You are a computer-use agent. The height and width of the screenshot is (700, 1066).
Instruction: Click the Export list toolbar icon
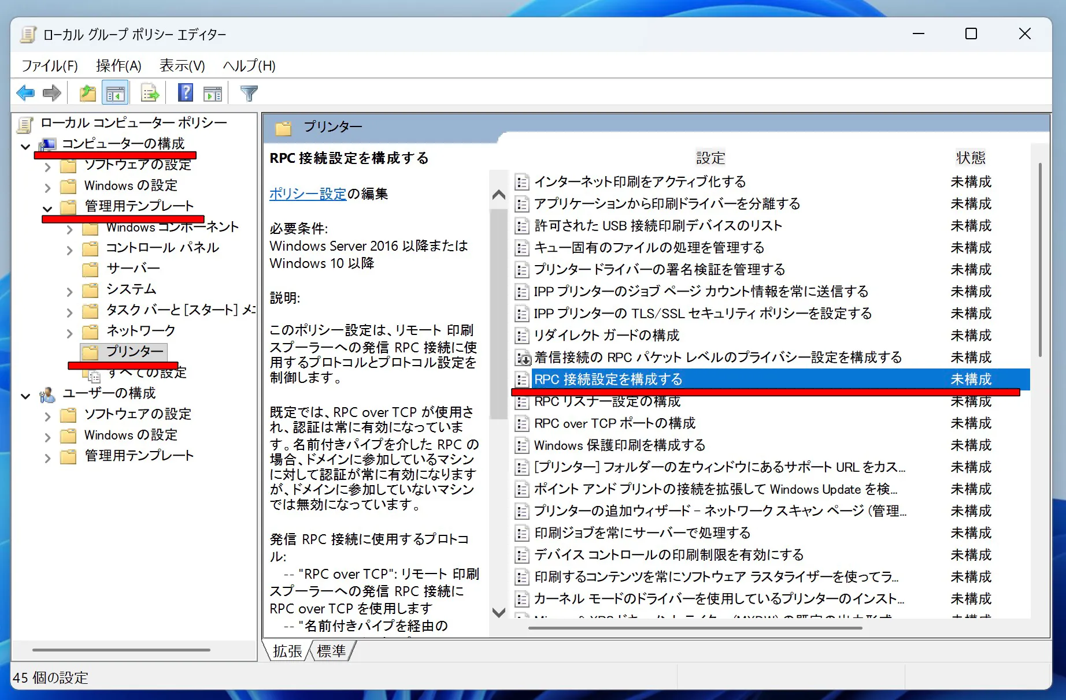pyautogui.click(x=150, y=92)
